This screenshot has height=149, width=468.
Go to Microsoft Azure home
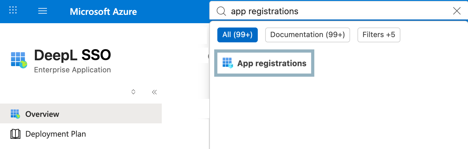103,12
